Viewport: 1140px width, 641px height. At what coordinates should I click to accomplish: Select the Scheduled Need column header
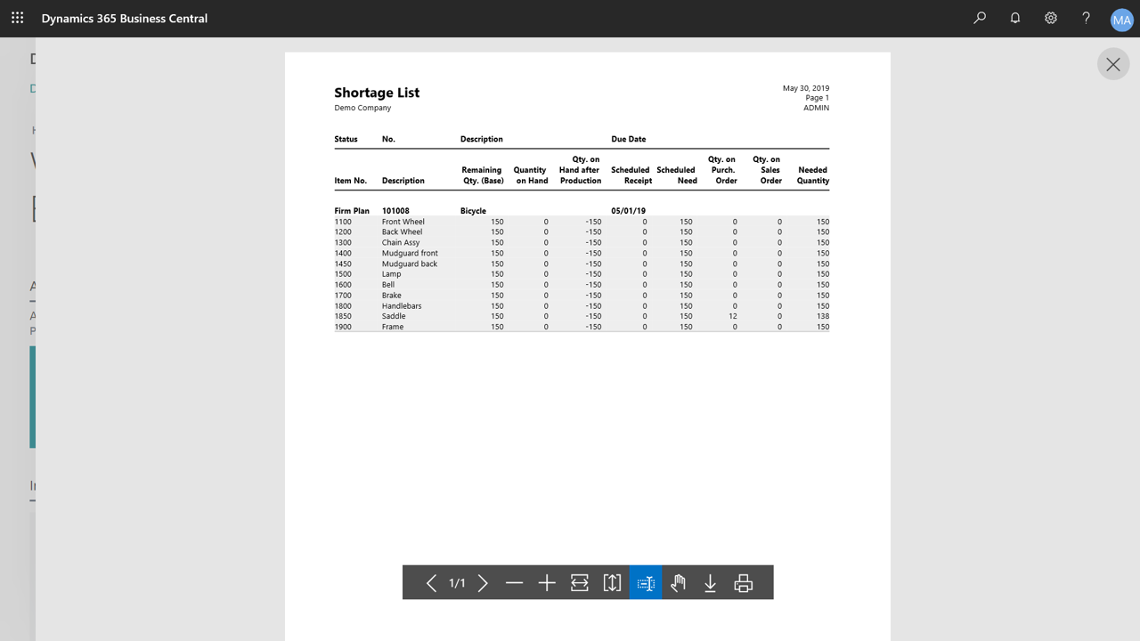(x=676, y=175)
